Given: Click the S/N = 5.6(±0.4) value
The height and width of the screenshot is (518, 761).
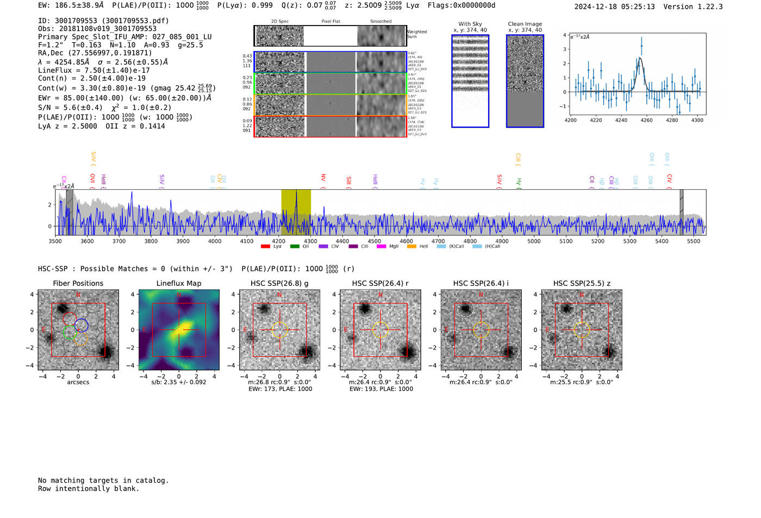Looking at the screenshot, I should point(70,108).
